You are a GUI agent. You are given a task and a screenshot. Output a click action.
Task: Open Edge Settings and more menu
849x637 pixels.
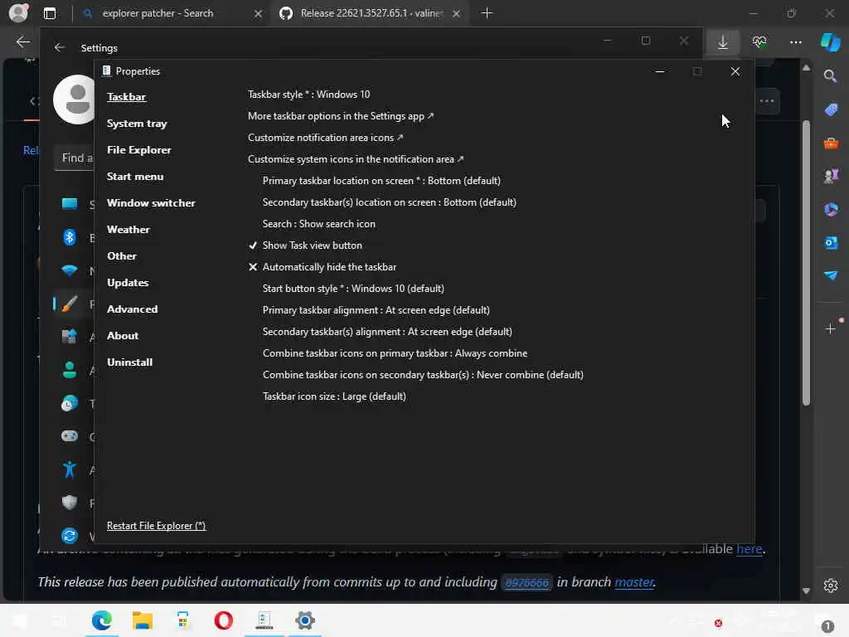(795, 41)
